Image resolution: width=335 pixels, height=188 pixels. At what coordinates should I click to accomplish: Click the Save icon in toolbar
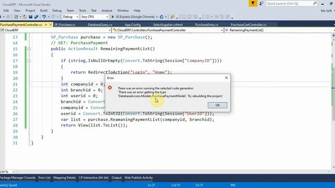(30, 17)
